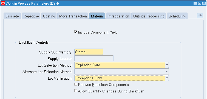
Task: Select the Scheduling tab
Action: (x=177, y=16)
